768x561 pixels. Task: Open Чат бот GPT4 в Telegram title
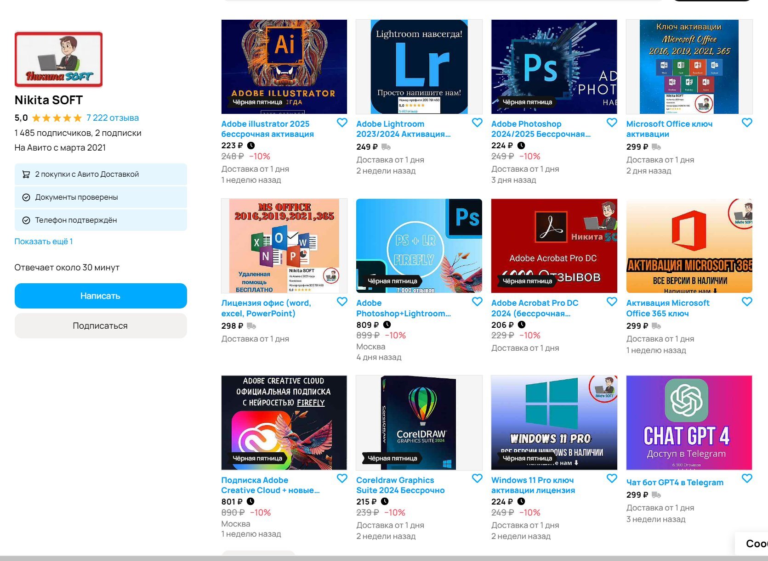coord(675,482)
